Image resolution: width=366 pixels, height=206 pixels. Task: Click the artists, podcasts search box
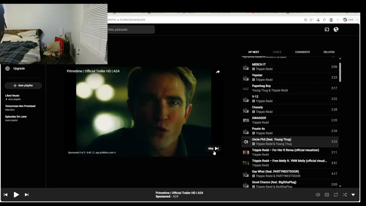point(131,29)
